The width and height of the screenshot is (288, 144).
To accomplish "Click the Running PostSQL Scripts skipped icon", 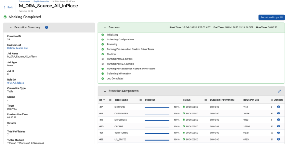I will (102, 64).
